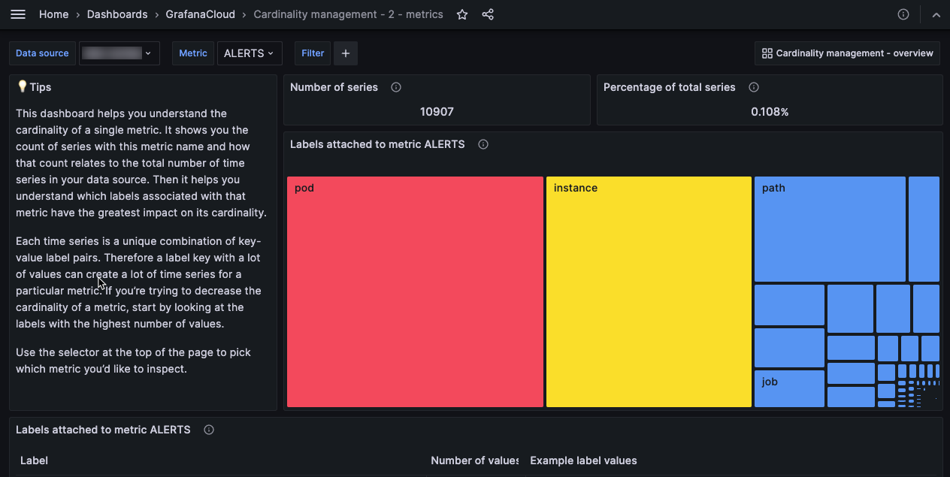
Task: Navigate to Dashboards in the breadcrumb
Action: [x=116, y=14]
